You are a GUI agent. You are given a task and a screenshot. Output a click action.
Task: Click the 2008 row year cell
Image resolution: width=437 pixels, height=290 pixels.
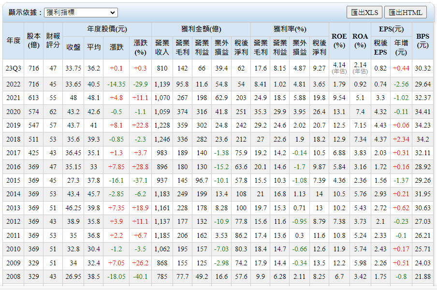click(x=13, y=277)
